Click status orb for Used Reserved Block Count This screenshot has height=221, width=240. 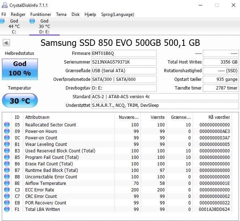[7, 151]
